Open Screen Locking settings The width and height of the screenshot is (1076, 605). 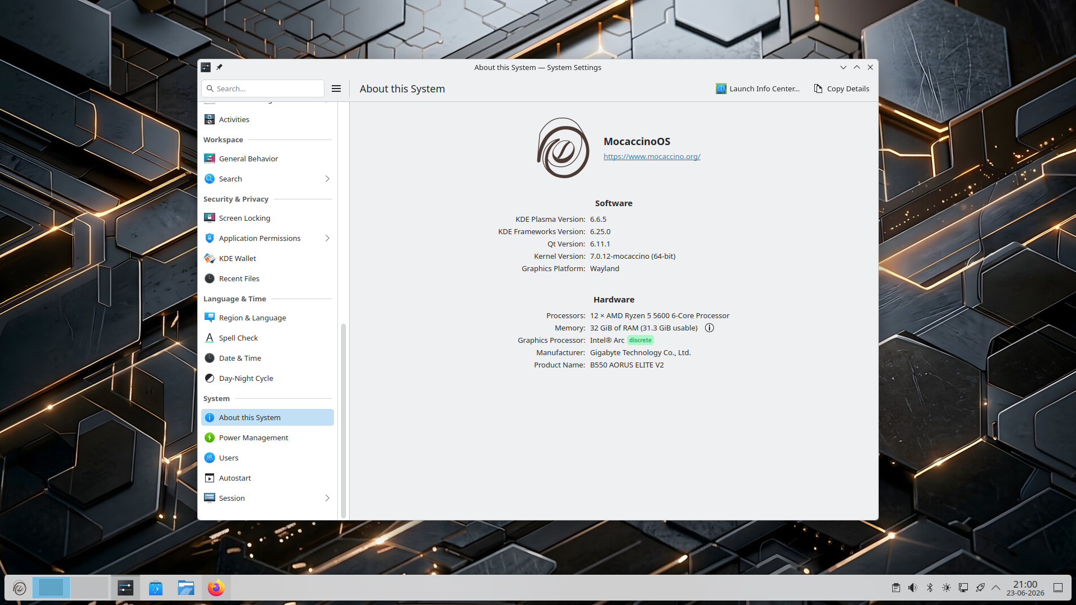[x=267, y=218]
